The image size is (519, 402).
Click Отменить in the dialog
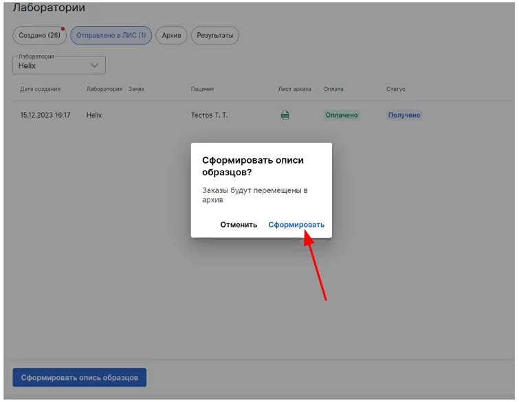coord(239,225)
